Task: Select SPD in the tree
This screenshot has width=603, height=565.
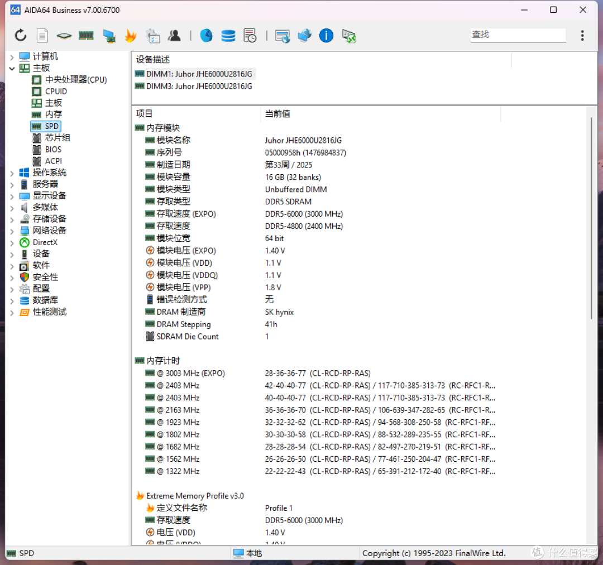Action: (45, 126)
